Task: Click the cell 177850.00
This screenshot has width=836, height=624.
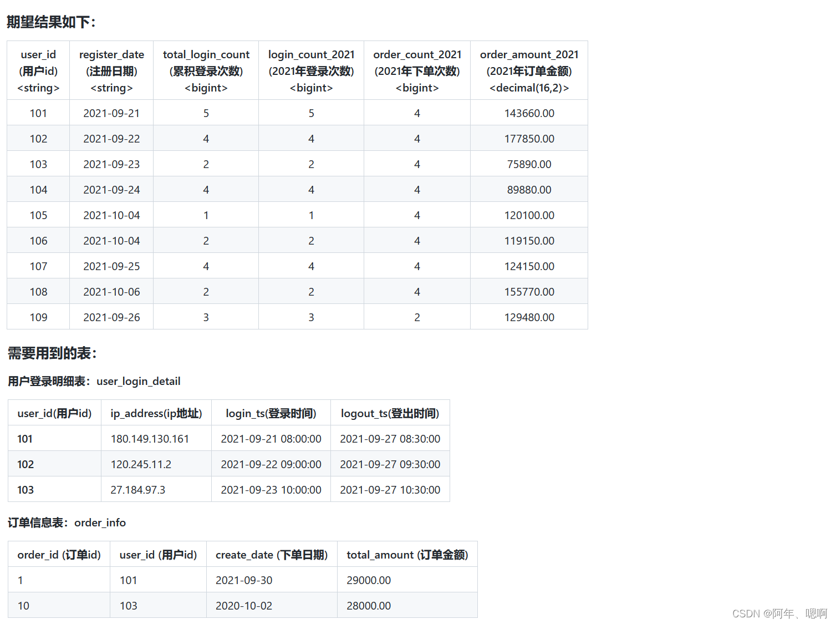Action: (x=529, y=139)
